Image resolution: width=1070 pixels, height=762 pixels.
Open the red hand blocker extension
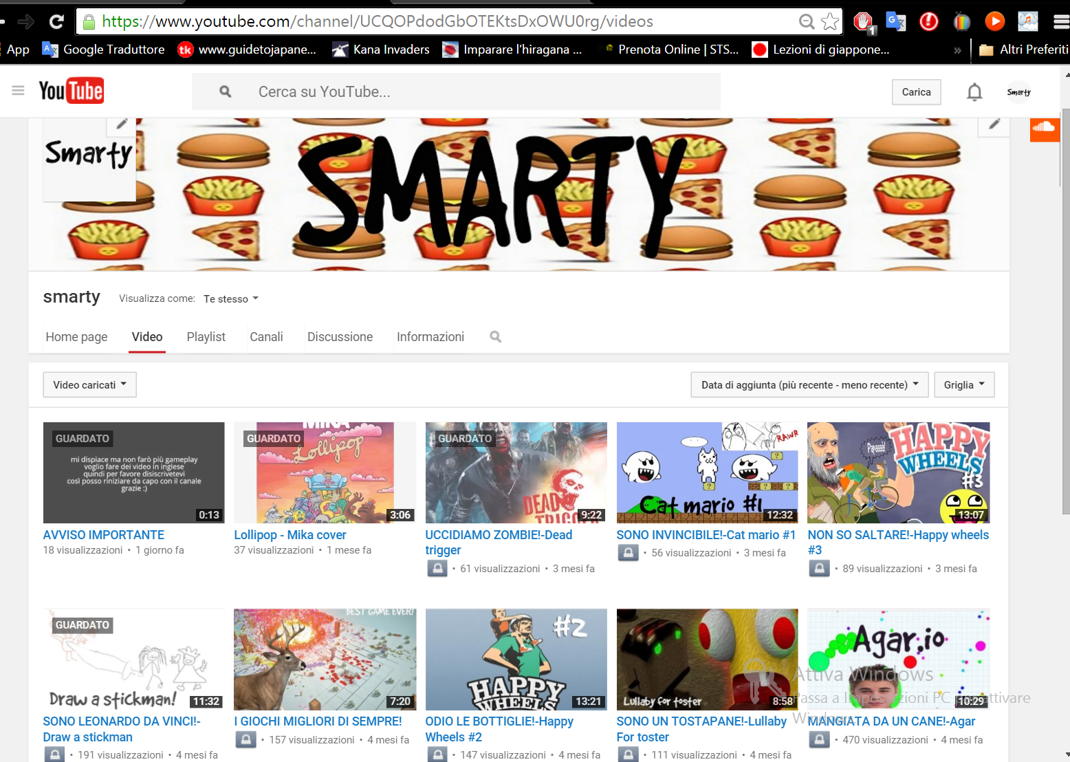click(x=863, y=22)
